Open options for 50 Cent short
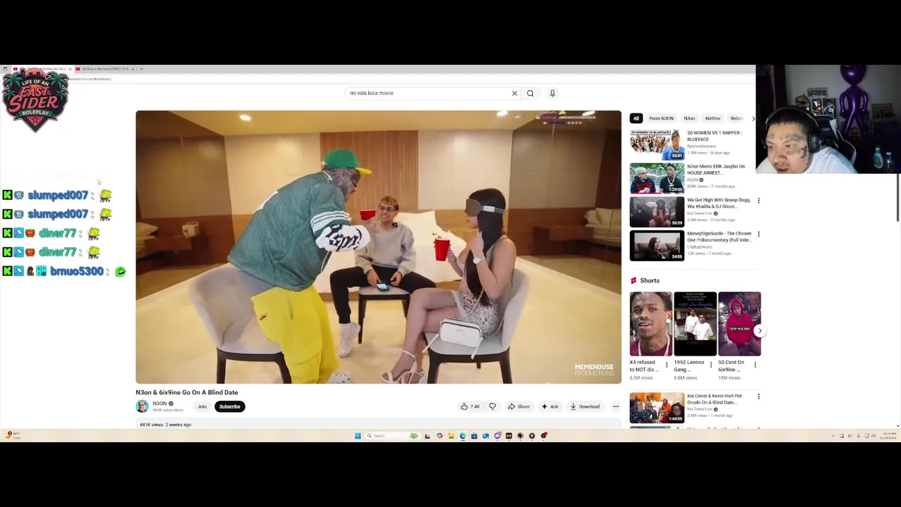Viewport: 901px width, 507px height. coord(755,365)
